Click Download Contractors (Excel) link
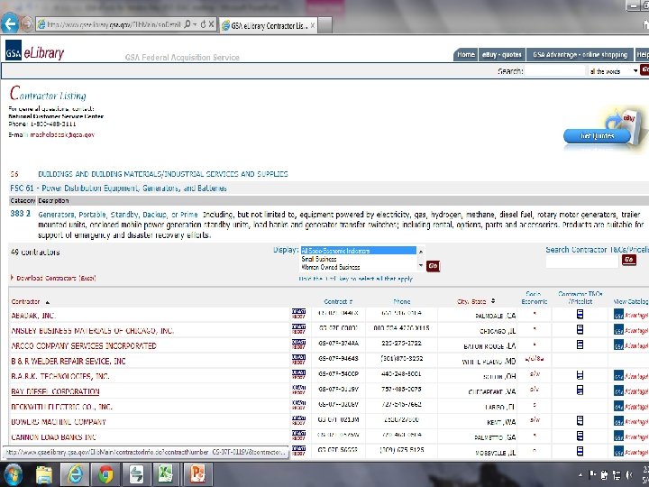Image resolution: width=649 pixels, height=487 pixels. coord(56,279)
